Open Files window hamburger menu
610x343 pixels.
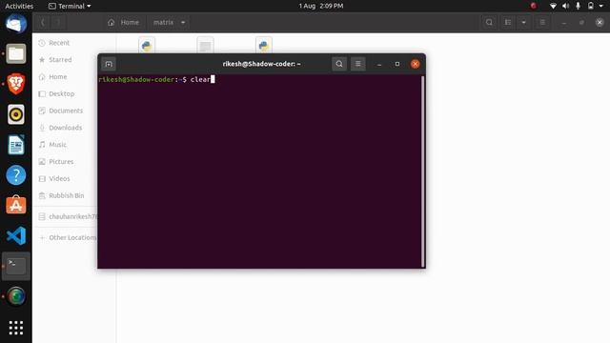click(x=542, y=23)
